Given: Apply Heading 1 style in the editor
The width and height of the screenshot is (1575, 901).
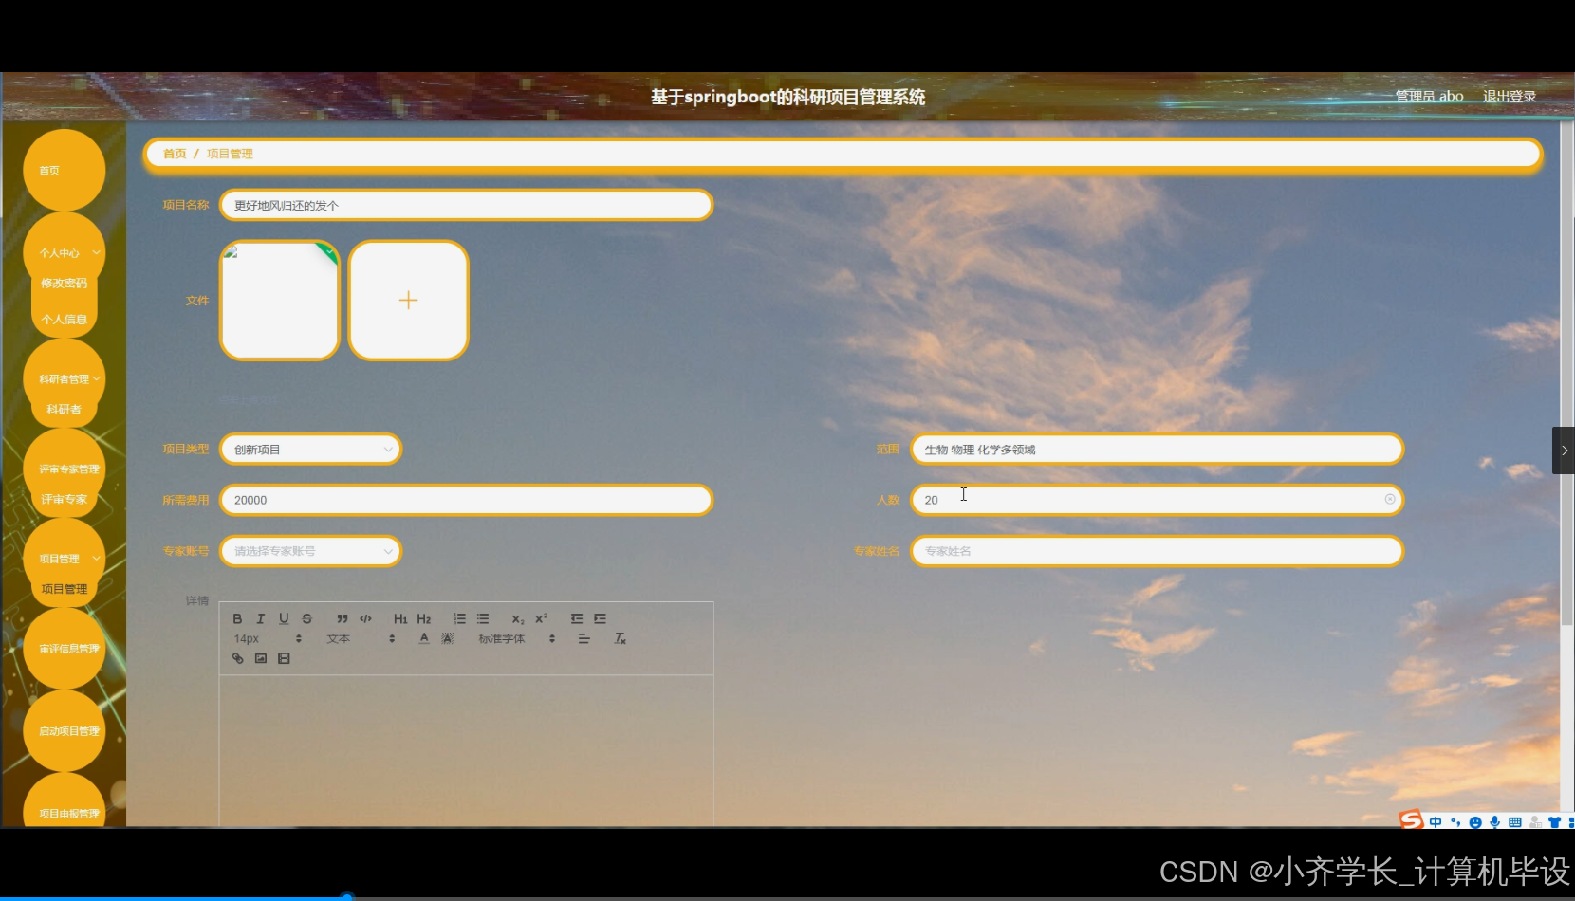Looking at the screenshot, I should (x=399, y=618).
